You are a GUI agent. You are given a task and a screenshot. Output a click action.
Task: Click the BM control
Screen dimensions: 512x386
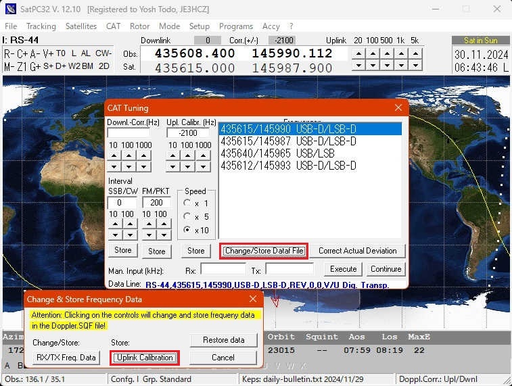tap(88, 66)
